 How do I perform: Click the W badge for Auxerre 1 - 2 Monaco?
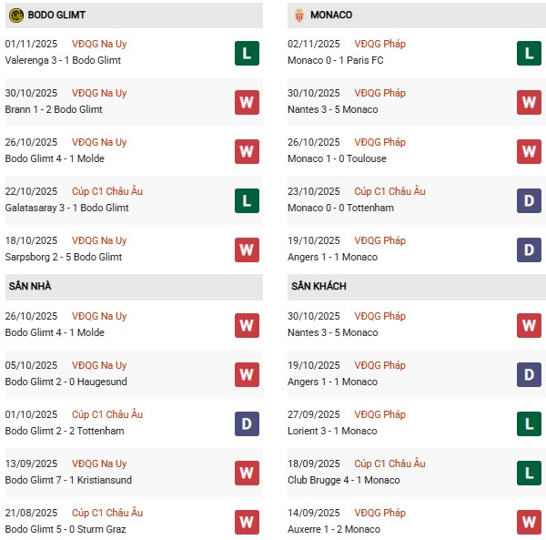530,522
